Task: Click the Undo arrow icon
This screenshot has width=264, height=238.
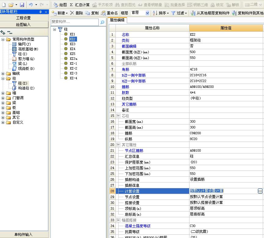Action: click(31, 5)
